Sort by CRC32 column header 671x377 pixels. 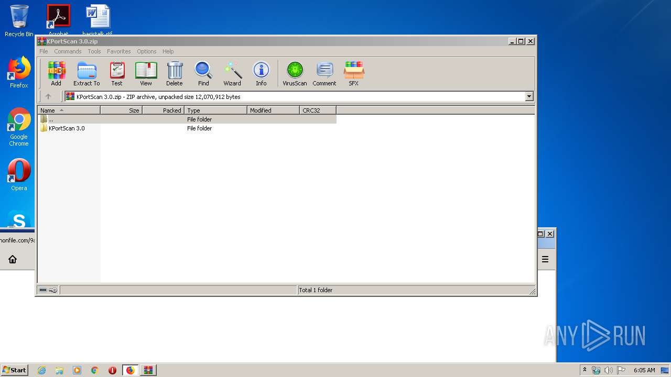[x=318, y=110]
